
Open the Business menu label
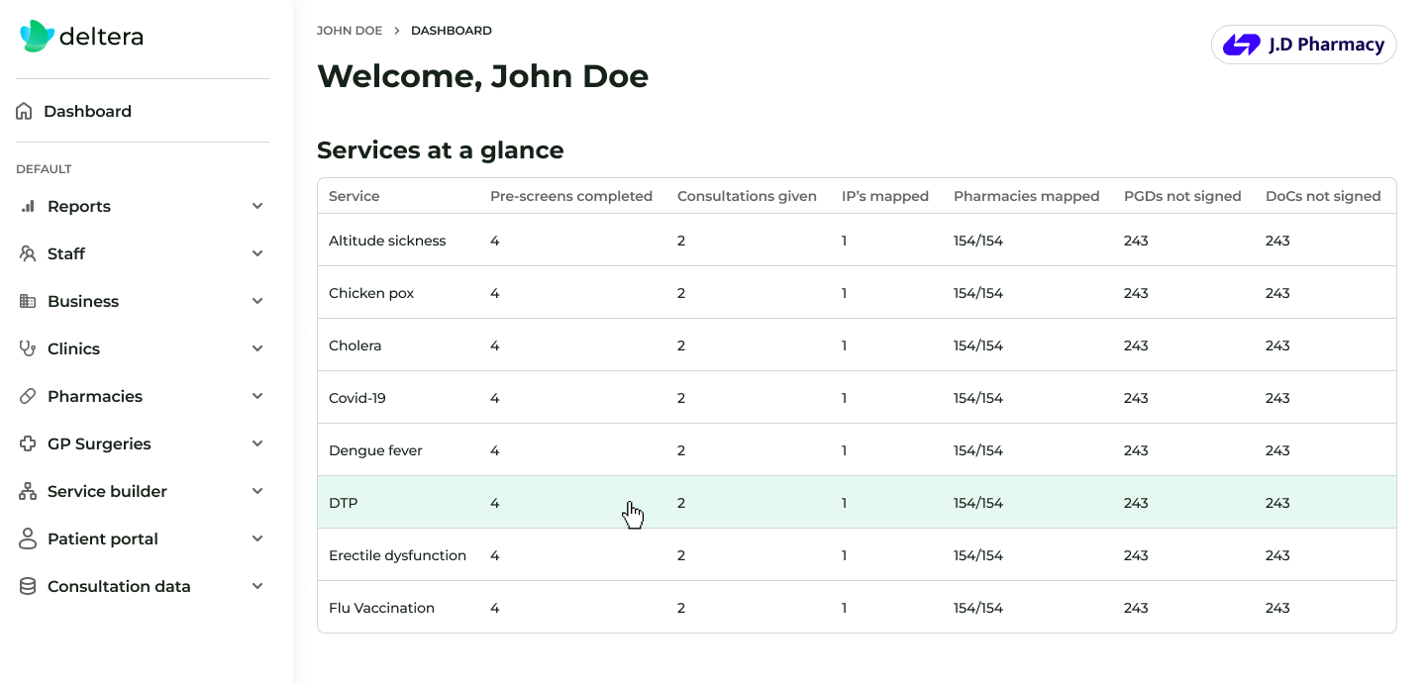(x=83, y=301)
